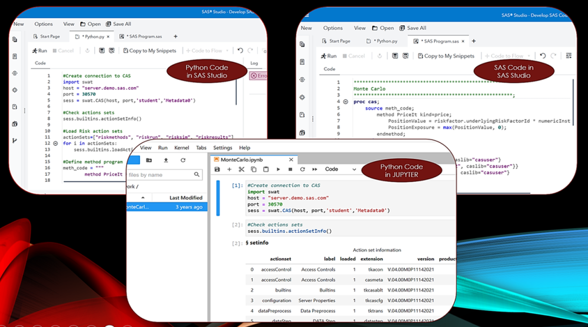
Task: Click Cancel in the left Python SAS Studio window
Action: click(x=63, y=51)
